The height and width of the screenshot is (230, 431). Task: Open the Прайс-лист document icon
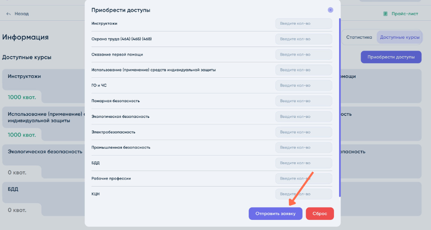click(x=386, y=14)
